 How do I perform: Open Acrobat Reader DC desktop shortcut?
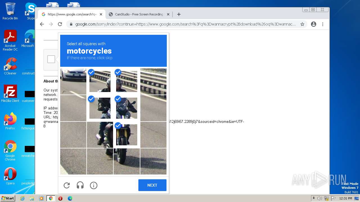[x=10, y=40]
